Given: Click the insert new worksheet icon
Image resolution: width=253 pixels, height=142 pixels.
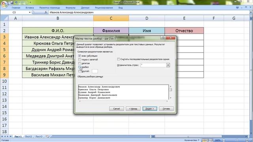Looking at the screenshot, I should (x=47, y=136).
